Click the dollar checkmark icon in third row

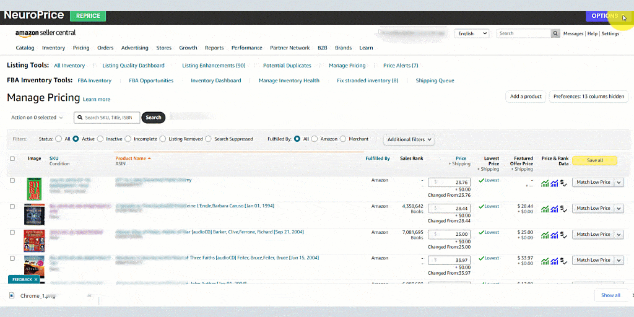pyautogui.click(x=563, y=235)
